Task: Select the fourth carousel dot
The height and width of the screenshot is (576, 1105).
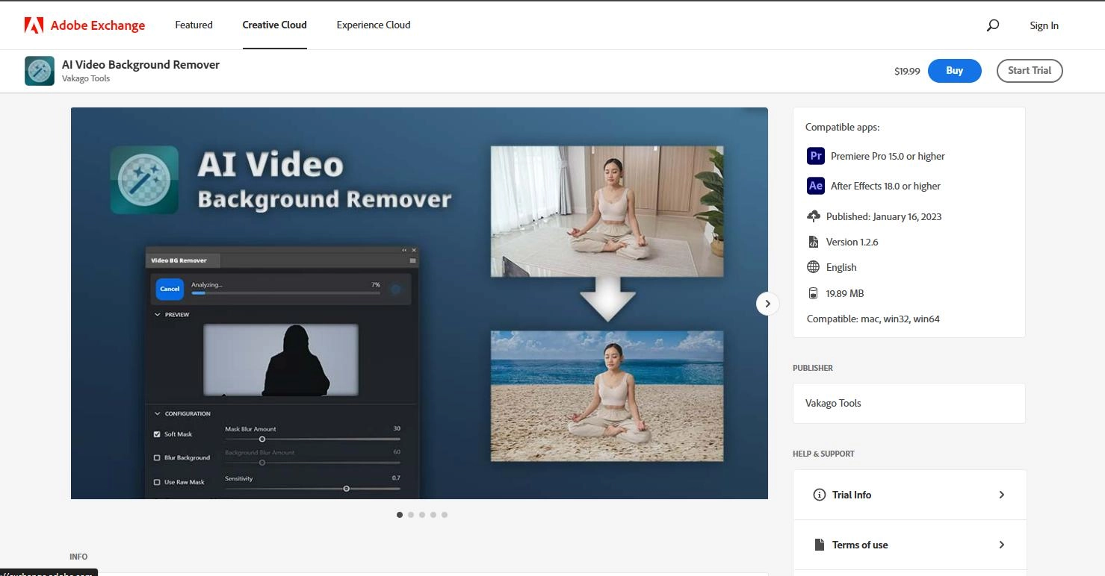Action: click(433, 515)
